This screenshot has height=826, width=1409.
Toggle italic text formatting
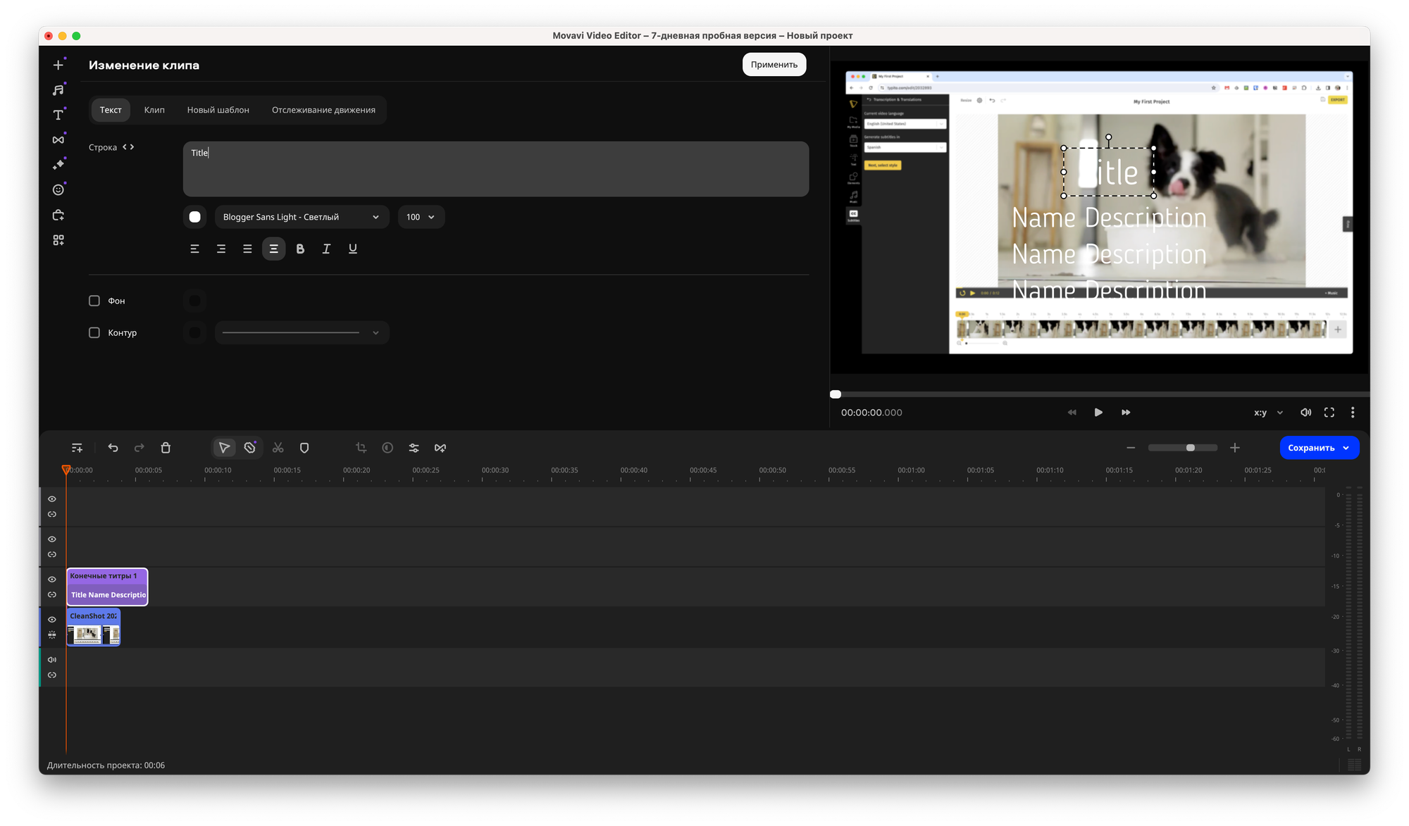[x=326, y=249]
